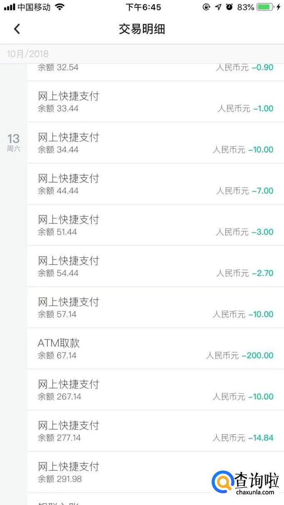Select the payment with balance 34.44

[155, 143]
